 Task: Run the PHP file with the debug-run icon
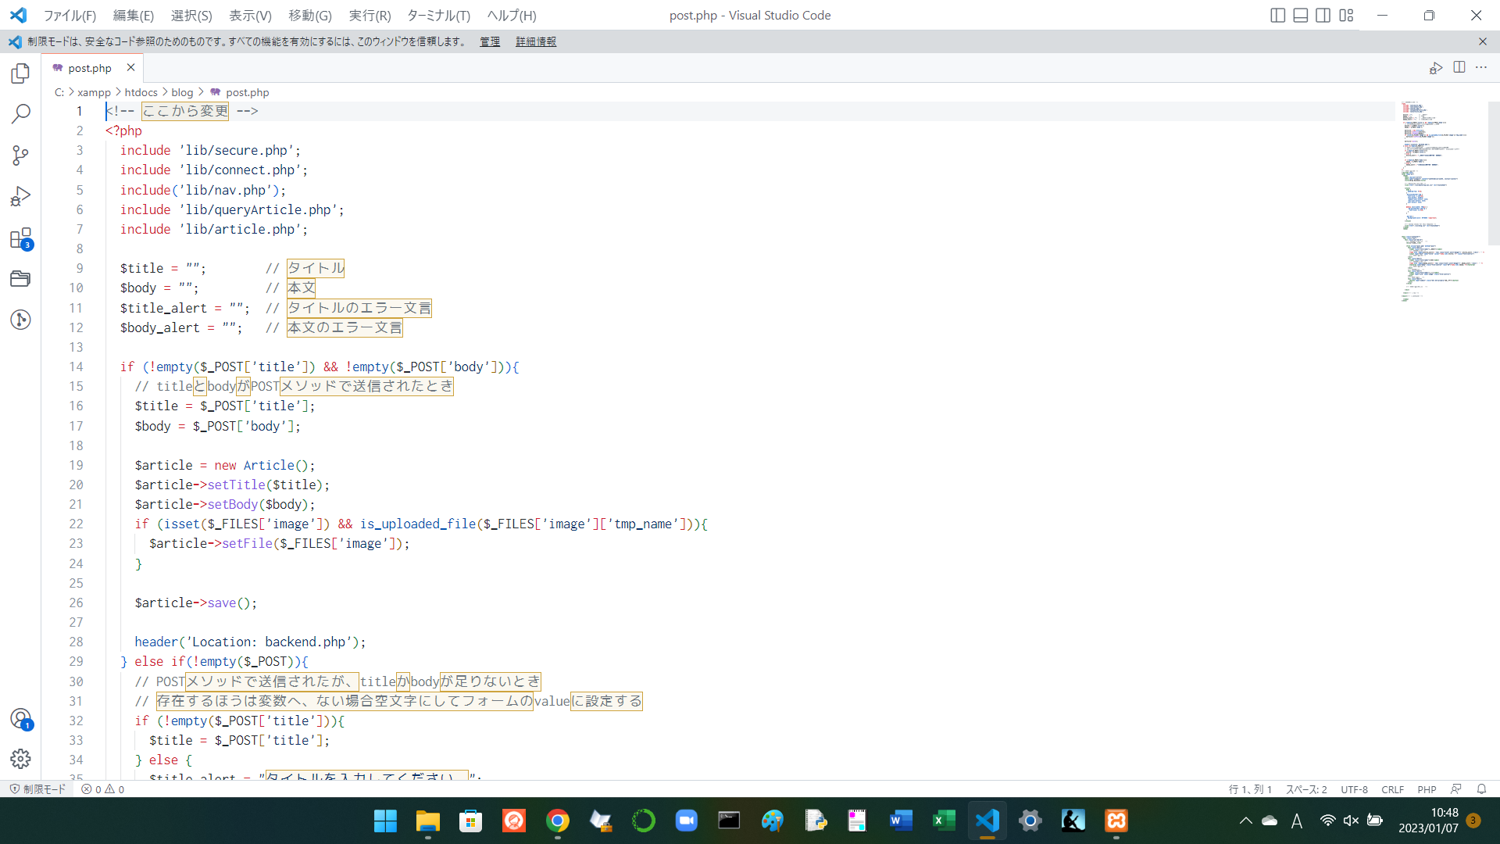[1436, 67]
